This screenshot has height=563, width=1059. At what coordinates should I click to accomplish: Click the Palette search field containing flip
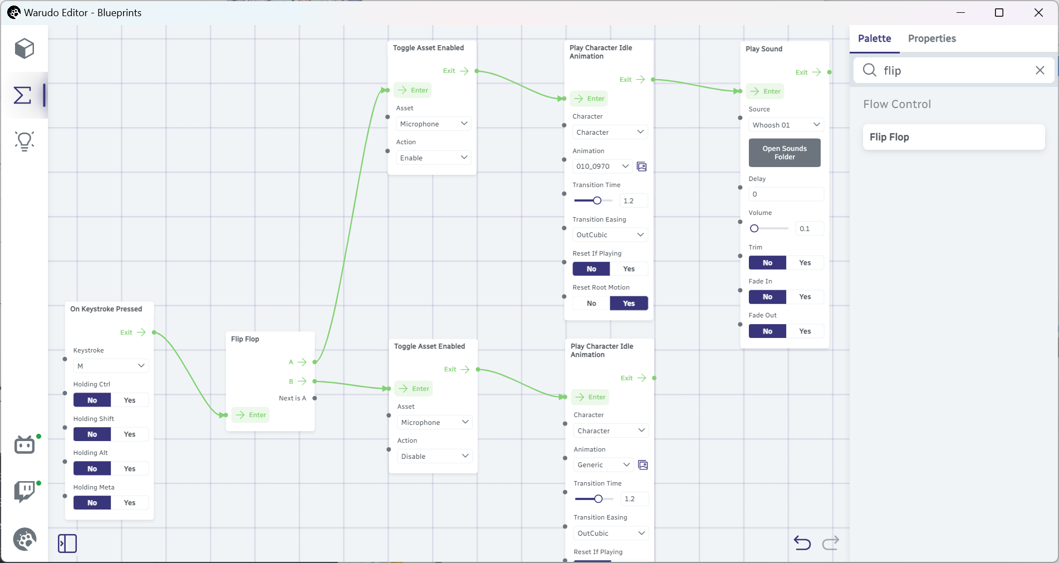(955, 70)
